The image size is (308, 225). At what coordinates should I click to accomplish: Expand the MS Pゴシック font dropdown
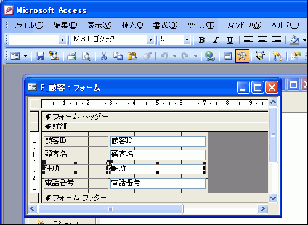(x=150, y=39)
